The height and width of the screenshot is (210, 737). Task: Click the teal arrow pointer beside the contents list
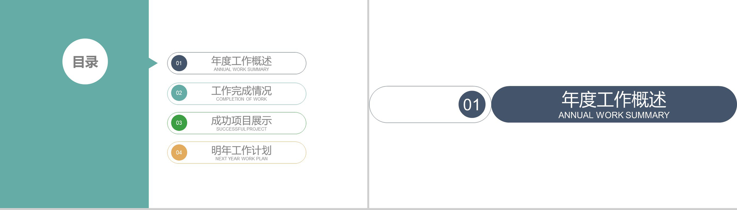pos(153,63)
